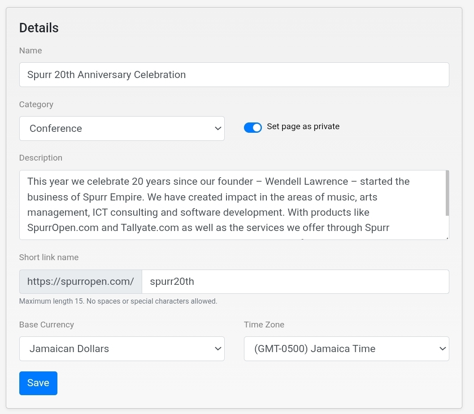Click the blue Save button
Viewport: 474px width, 414px height.
click(x=39, y=383)
